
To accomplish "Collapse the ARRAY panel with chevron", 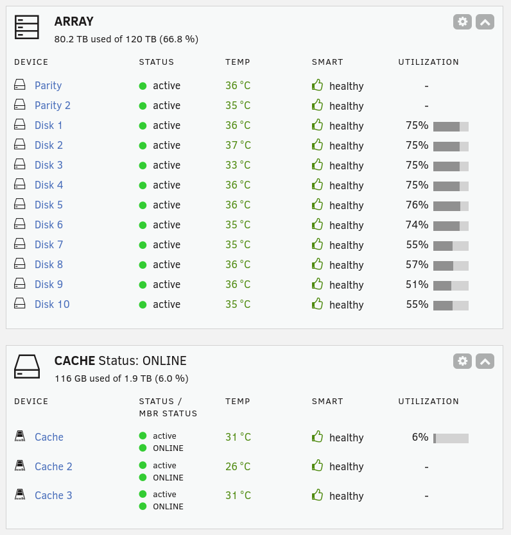I will (x=485, y=22).
